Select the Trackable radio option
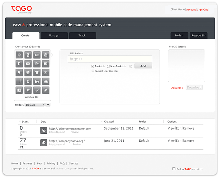The image size is (219, 178). point(93,66)
